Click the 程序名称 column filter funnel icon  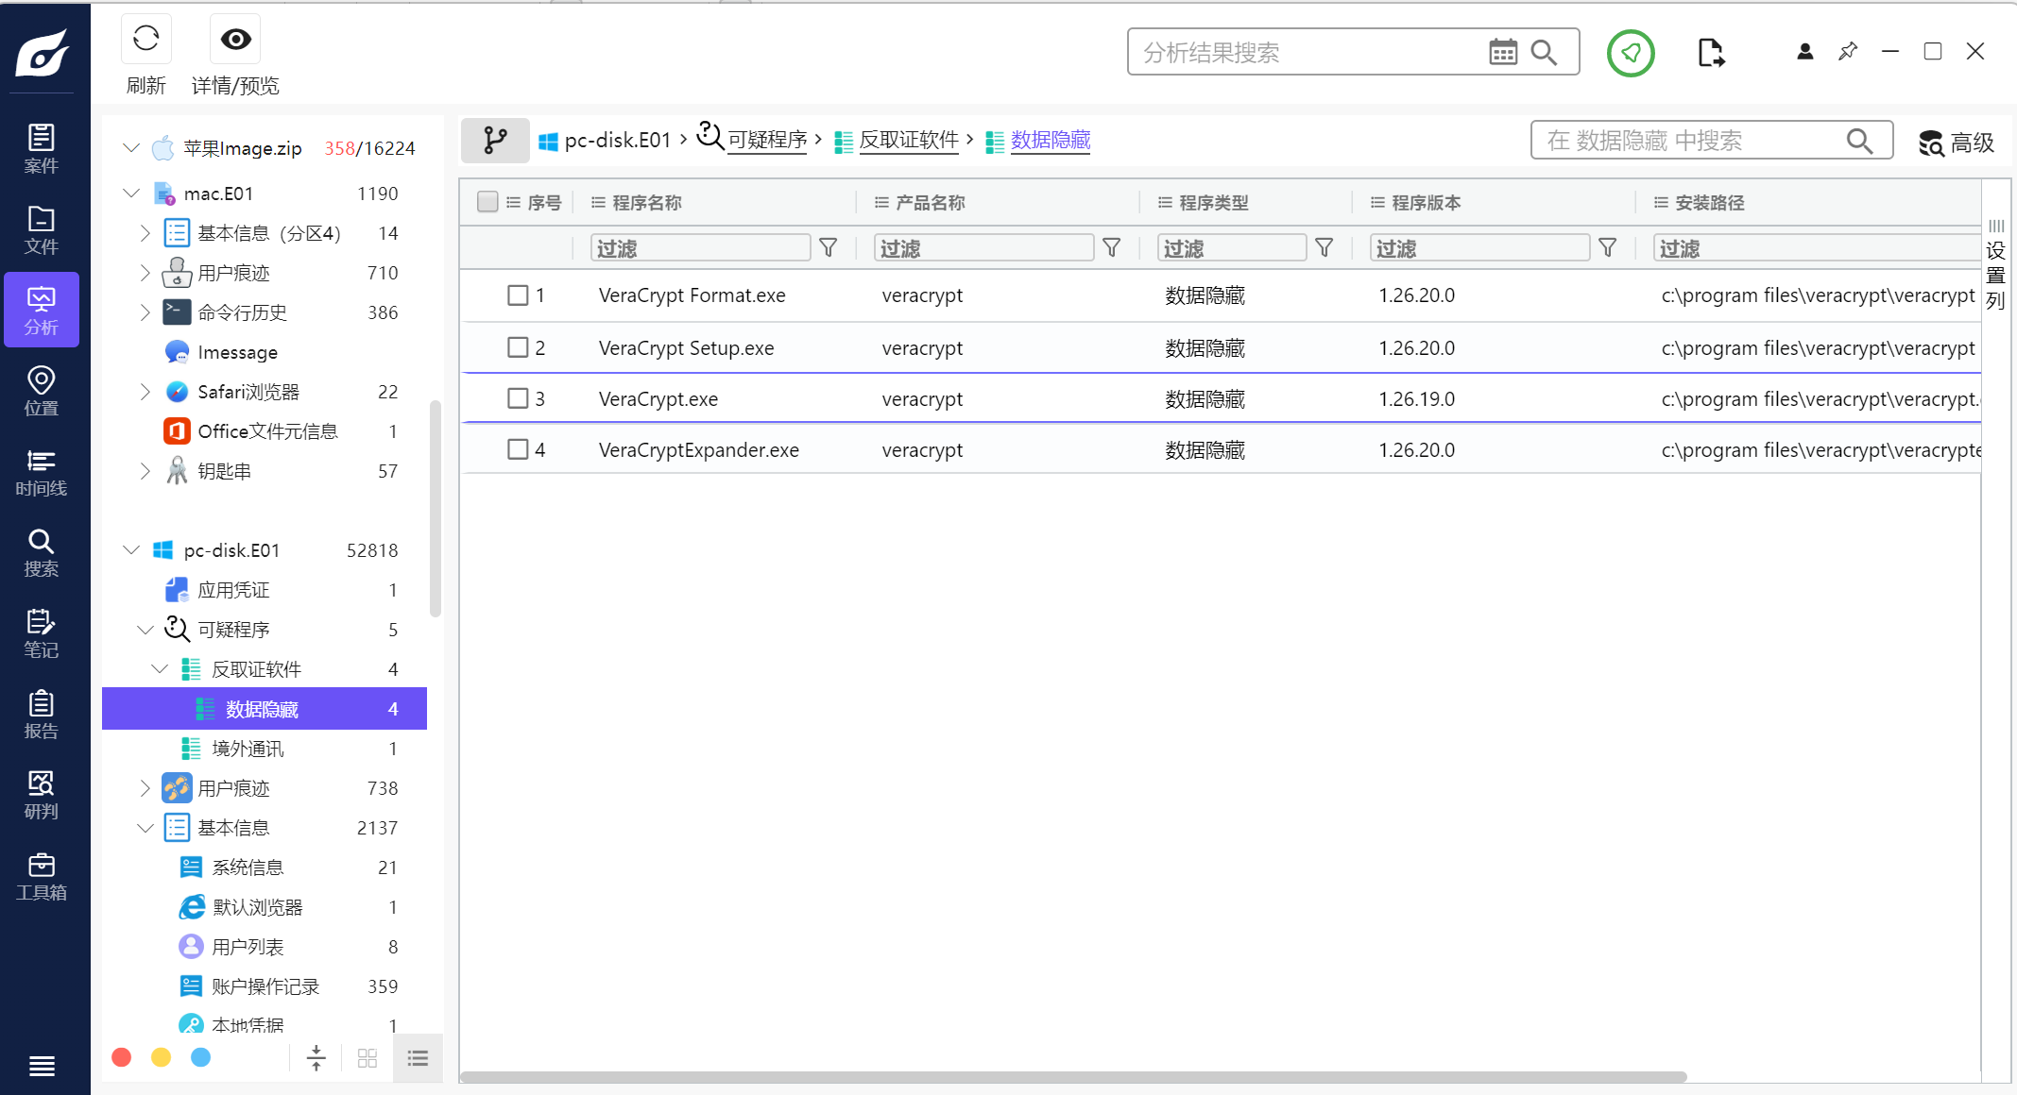click(x=829, y=247)
